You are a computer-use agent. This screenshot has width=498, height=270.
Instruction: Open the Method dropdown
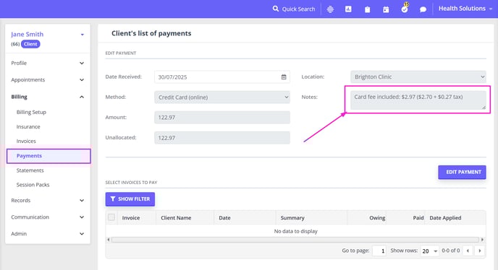(x=222, y=97)
